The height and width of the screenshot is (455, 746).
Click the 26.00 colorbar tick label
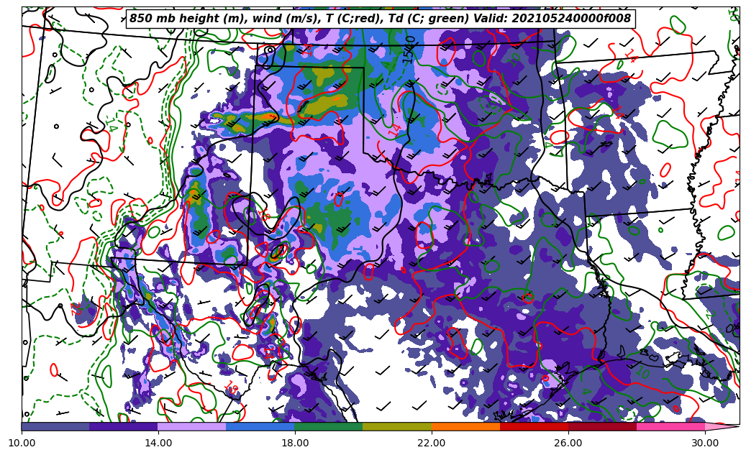coord(568,443)
